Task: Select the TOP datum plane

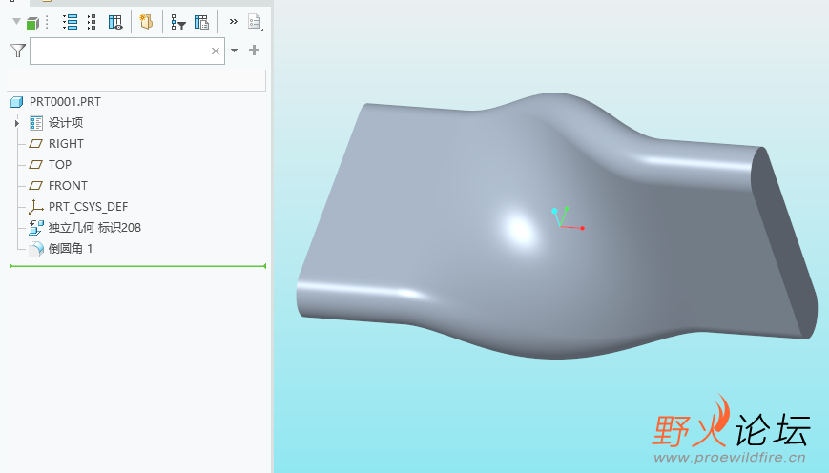Action: [60, 164]
